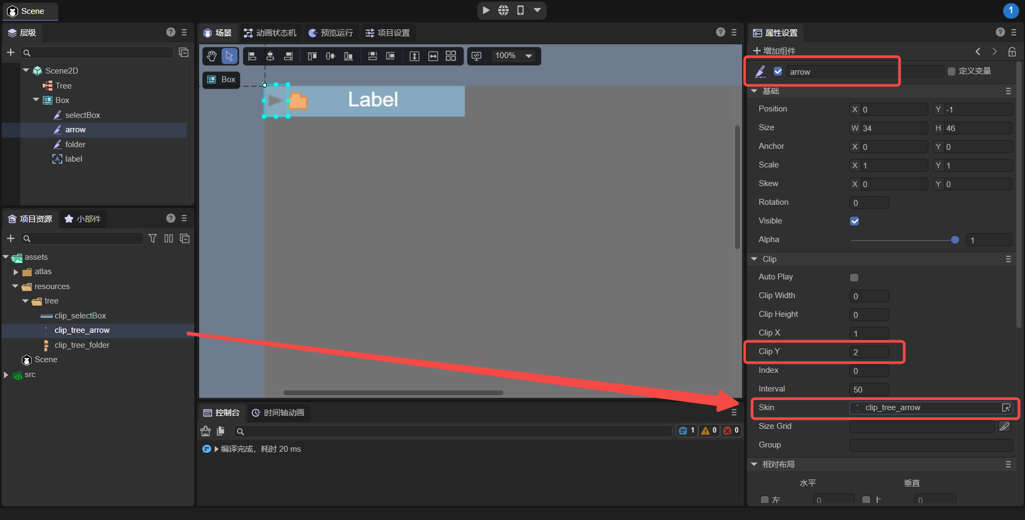Open browser preview globe icon
Image resolution: width=1025 pixels, height=520 pixels.
tap(503, 10)
